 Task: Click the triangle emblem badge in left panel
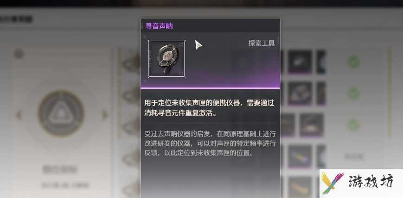coord(61,113)
